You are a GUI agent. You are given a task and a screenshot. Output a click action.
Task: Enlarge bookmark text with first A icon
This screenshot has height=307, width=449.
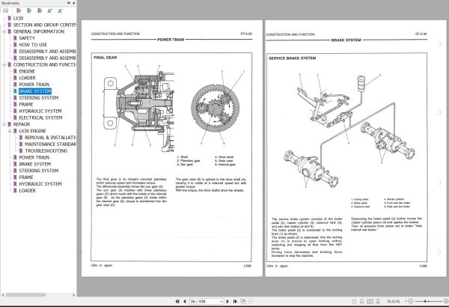click(x=50, y=11)
